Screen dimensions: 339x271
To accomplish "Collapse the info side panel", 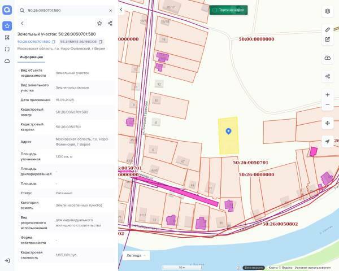I will (122, 10).
